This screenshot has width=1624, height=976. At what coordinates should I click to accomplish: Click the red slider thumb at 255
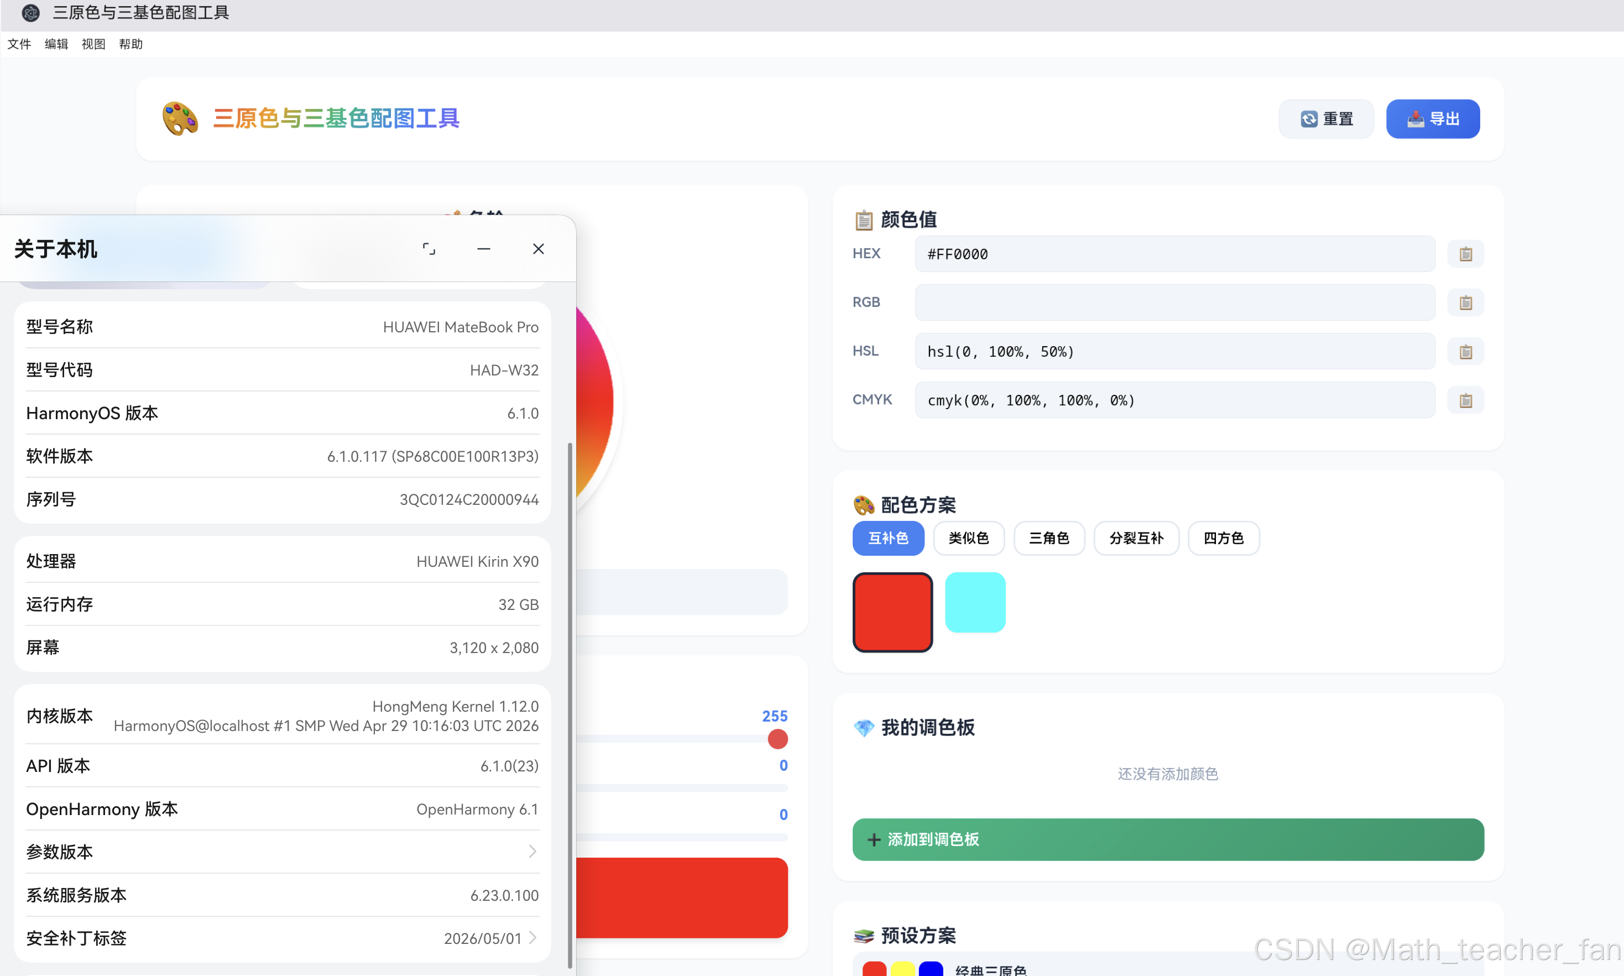(x=778, y=739)
